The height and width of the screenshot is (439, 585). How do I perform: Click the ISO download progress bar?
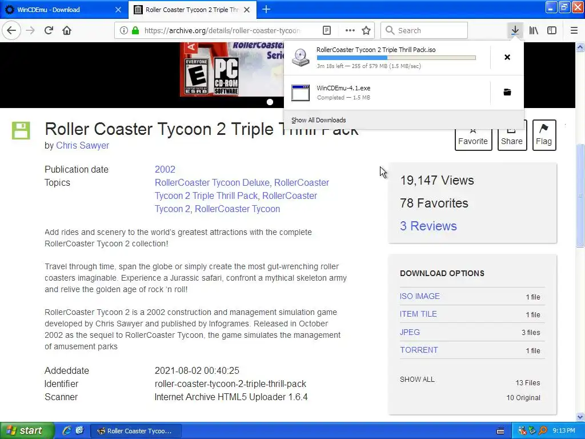(396, 58)
